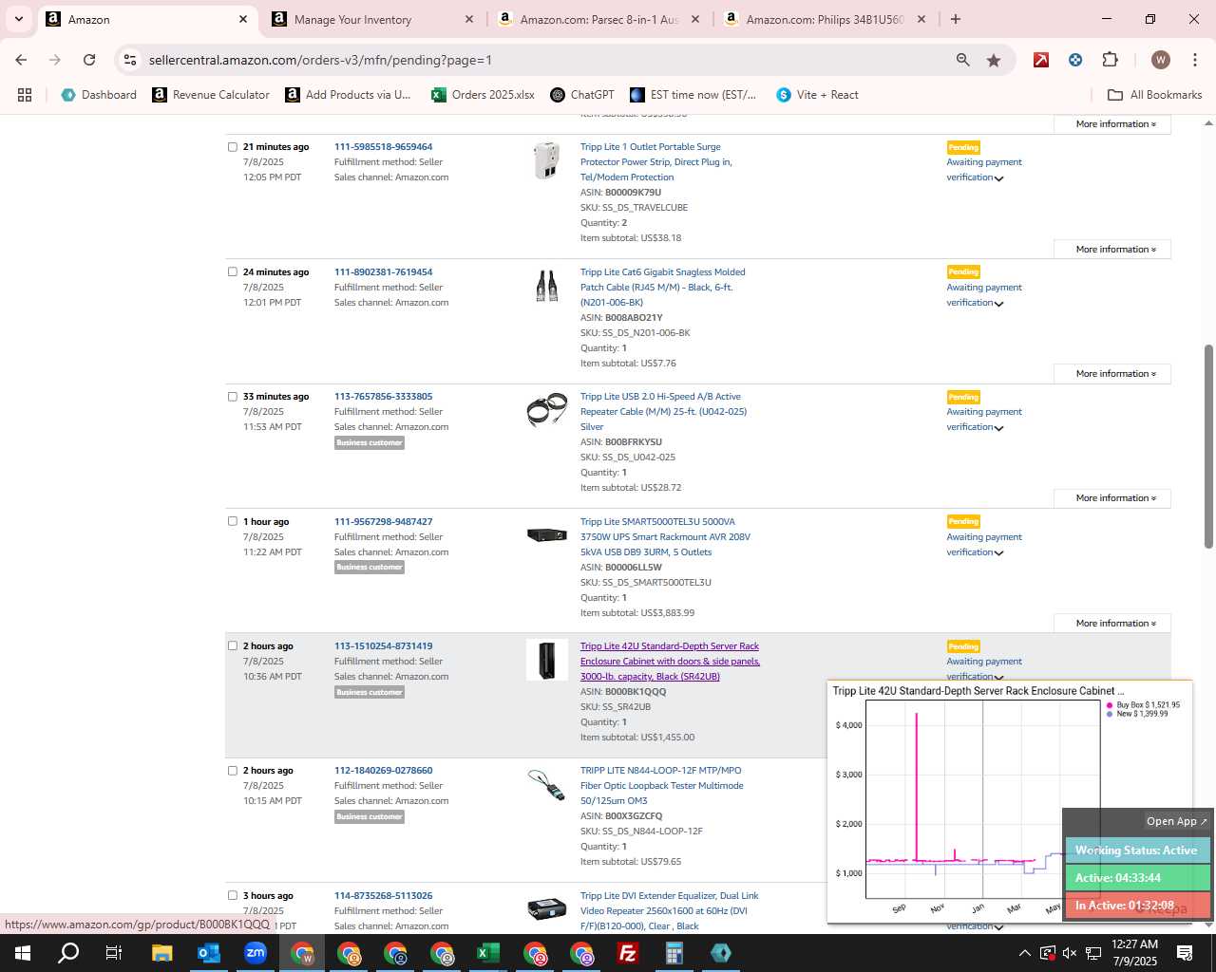Open the Chrome three-dot menu
1216x972 pixels.
[1194, 60]
